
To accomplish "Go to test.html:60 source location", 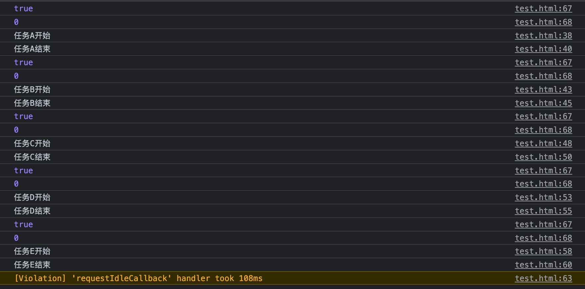I will click(x=543, y=265).
